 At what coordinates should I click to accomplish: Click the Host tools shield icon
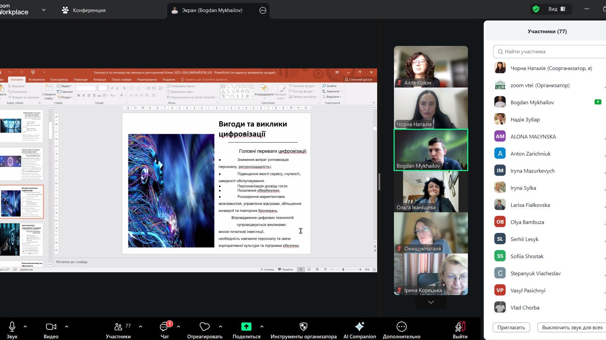tap(303, 327)
